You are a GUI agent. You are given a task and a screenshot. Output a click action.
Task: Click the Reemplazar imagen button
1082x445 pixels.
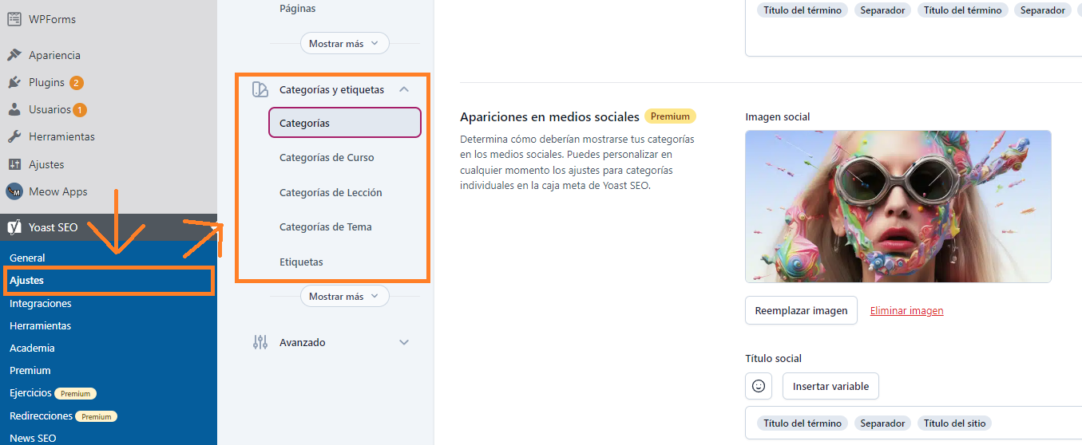point(801,310)
